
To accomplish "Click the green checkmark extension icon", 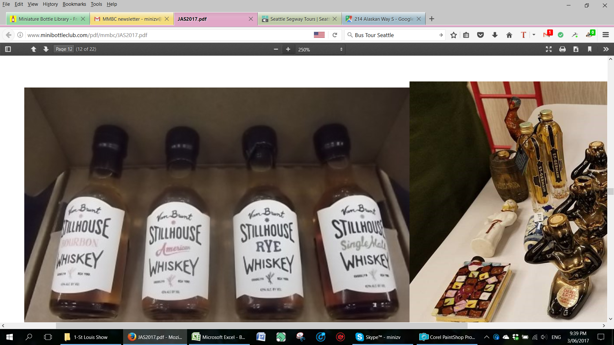I will [x=561, y=35].
